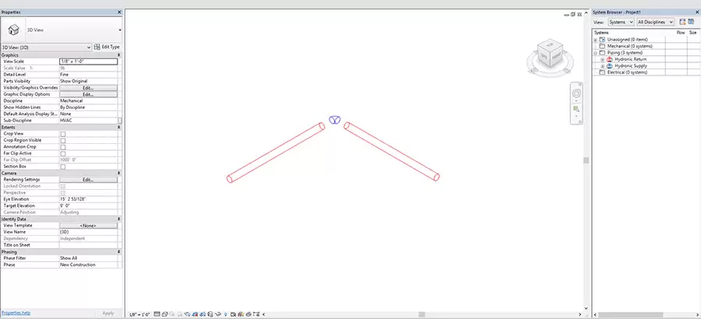Open the type selector dropdown arrow

(x=120, y=30)
